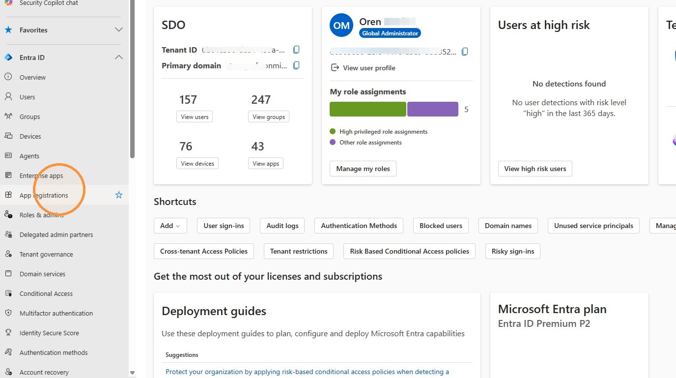Click the green high privileged roles bar
Screen dimensions: 676x378
(x=368, y=109)
